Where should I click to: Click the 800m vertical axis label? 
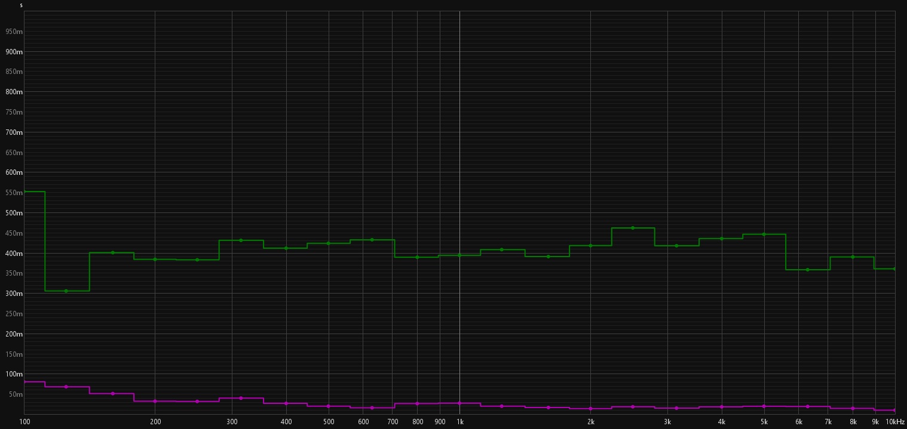click(x=14, y=92)
